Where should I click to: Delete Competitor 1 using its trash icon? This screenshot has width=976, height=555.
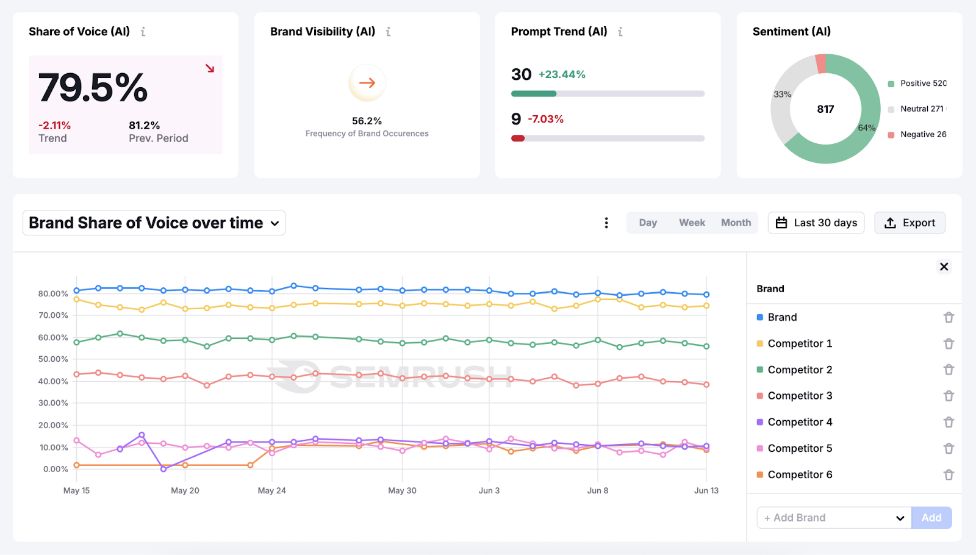[949, 343]
